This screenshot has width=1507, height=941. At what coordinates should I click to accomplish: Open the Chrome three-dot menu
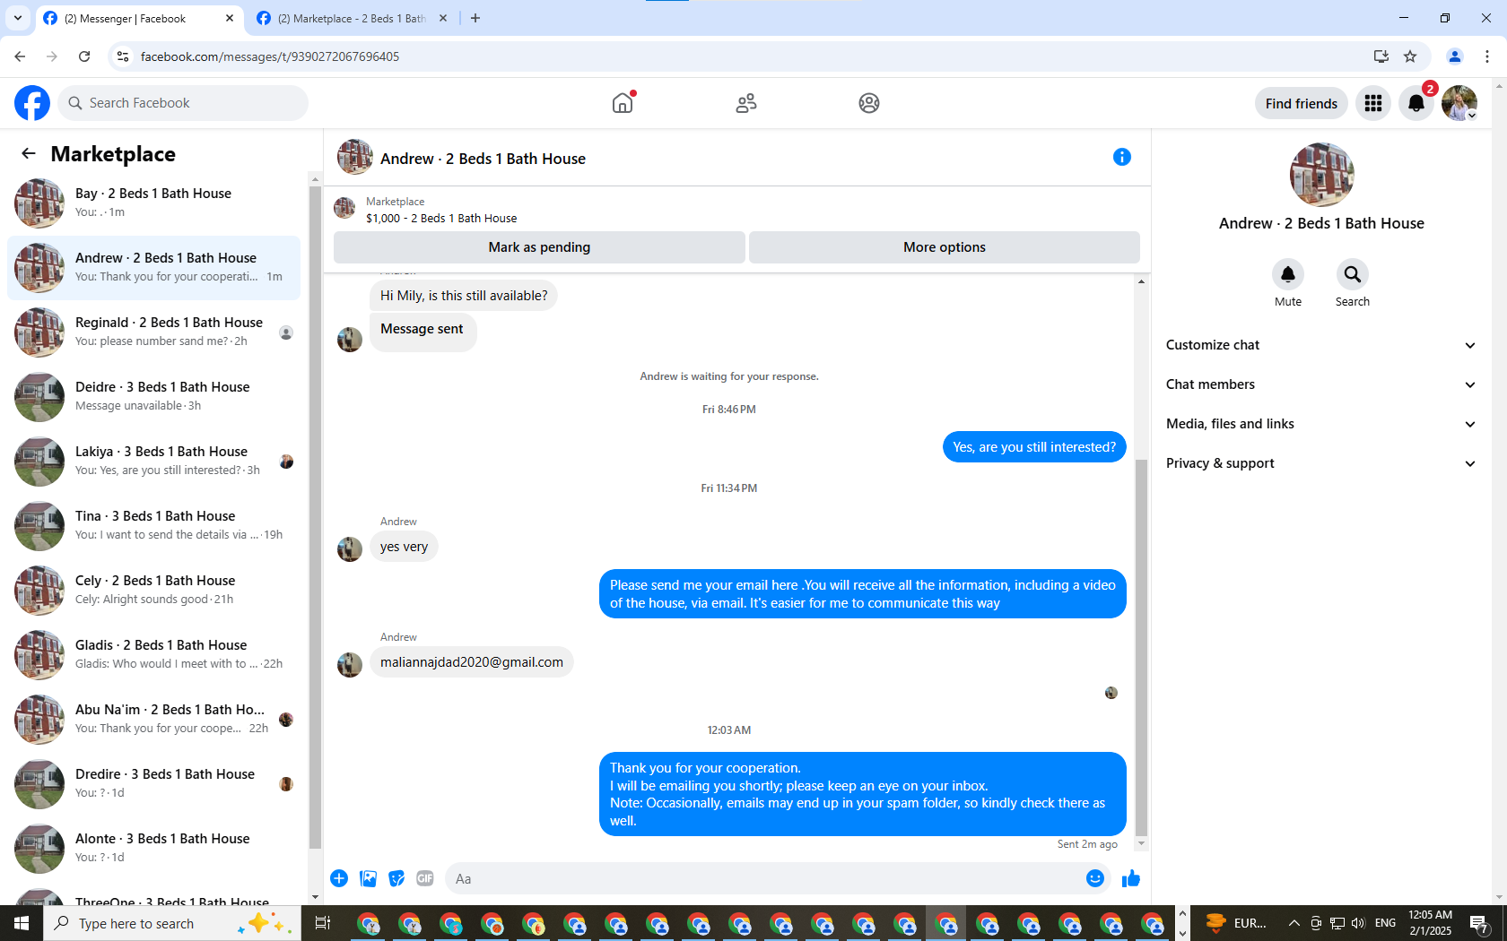1487,56
